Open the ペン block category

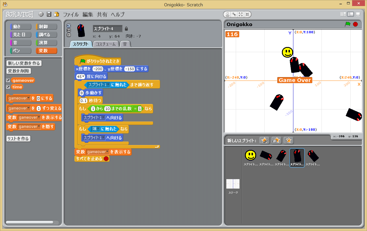point(21,51)
